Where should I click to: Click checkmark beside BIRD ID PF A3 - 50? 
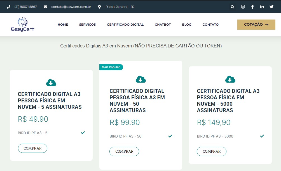[x=170, y=136]
